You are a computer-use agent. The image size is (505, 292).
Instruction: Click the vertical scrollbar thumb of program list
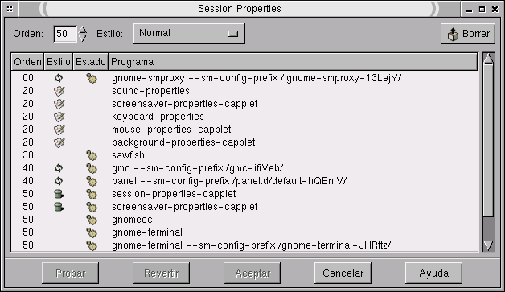click(488, 140)
